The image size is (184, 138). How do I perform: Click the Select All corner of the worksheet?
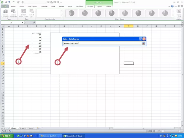pos(2,26)
